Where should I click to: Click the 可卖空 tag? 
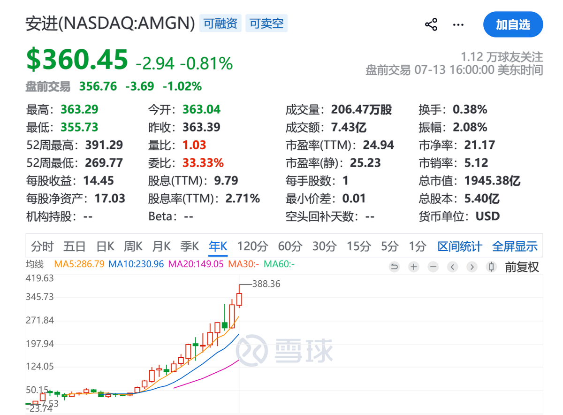[x=266, y=23]
